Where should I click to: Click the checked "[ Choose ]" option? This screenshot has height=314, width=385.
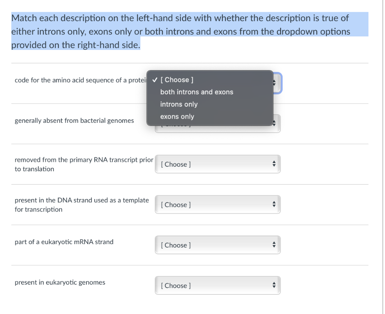[x=177, y=80]
